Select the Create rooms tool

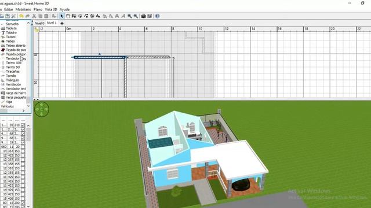click(x=80, y=16)
